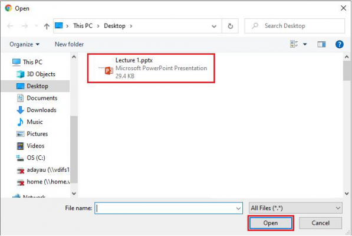This screenshot has width=352, height=236.
Task: Expand the view options dropdown arrow
Action: [305, 44]
